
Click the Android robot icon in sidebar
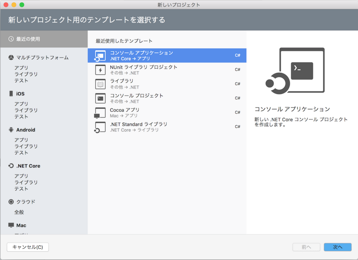click(11, 130)
